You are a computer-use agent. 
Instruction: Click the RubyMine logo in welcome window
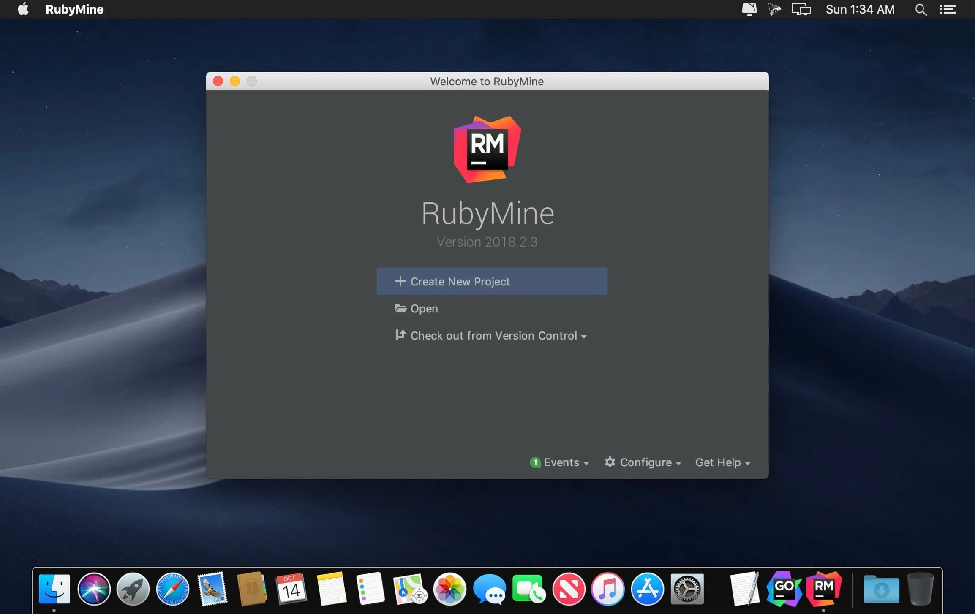click(487, 149)
